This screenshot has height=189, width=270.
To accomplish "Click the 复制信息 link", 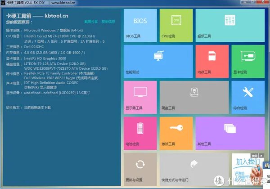I will tap(108, 22).
